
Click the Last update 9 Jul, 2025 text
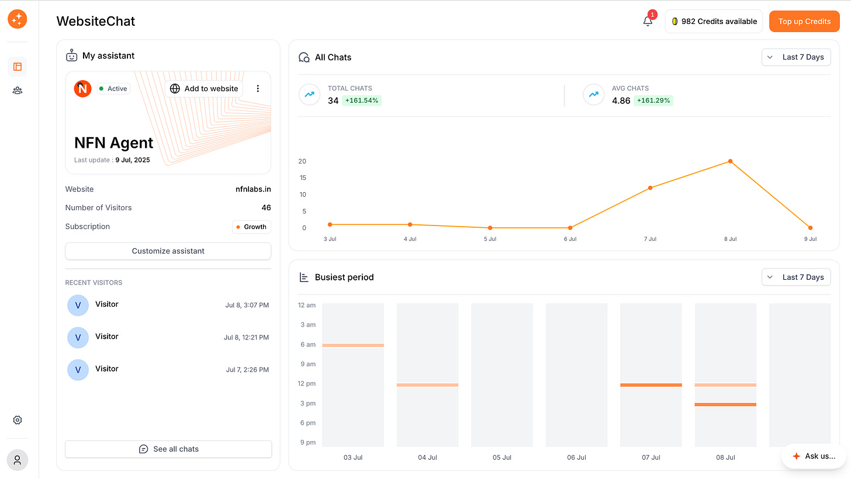tap(112, 160)
